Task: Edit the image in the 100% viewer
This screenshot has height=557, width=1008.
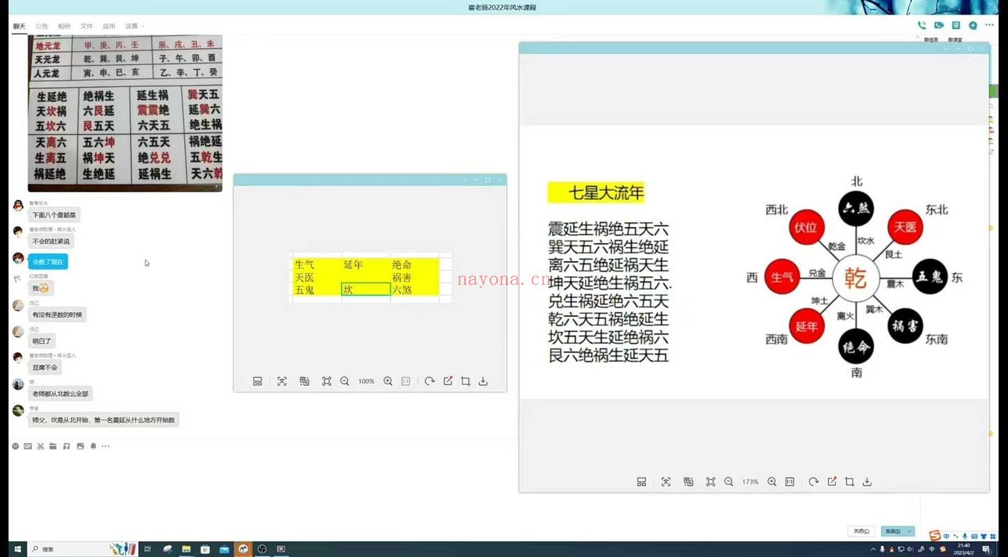Action: (x=448, y=382)
